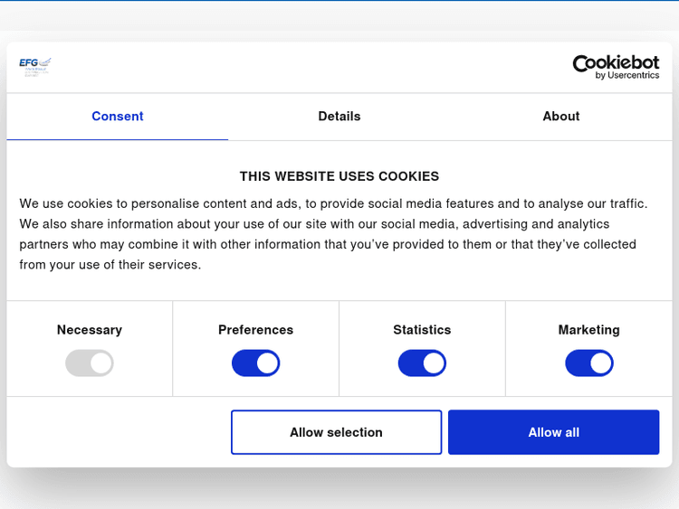This screenshot has height=509, width=679.
Task: Click the Necessary category label
Action: [90, 330]
